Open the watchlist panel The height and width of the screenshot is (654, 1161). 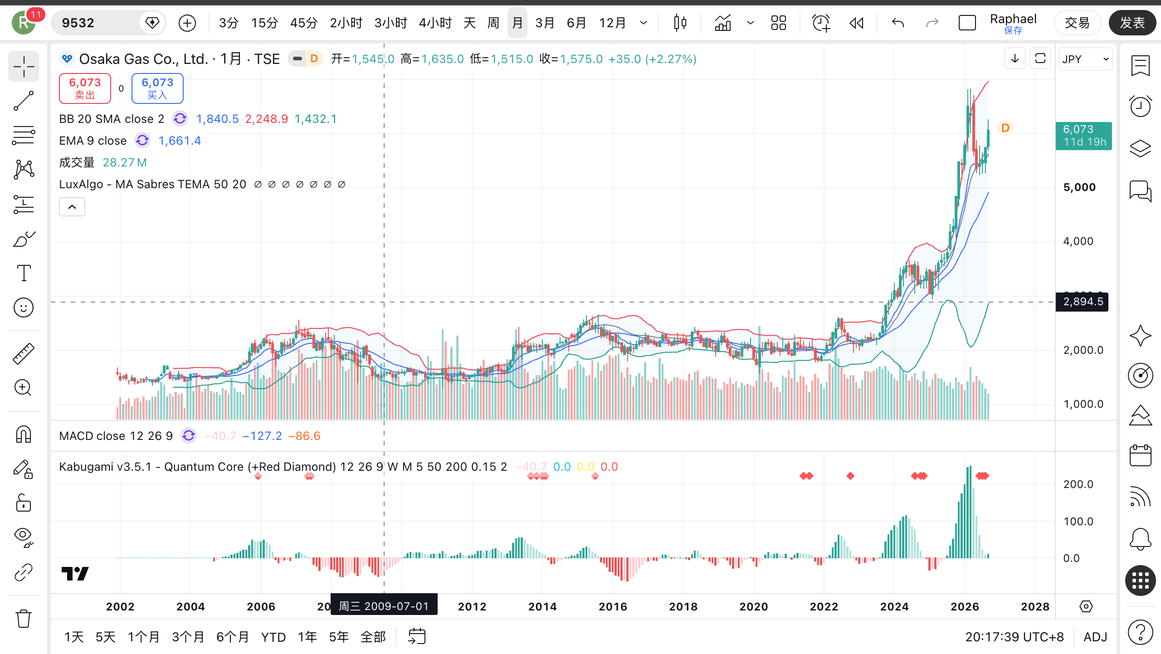(x=1140, y=67)
